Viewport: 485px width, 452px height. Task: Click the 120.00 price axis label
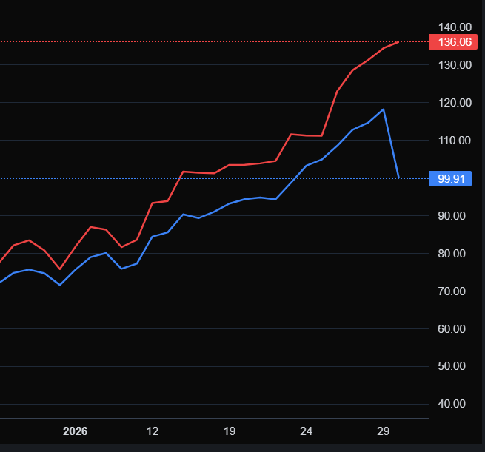(455, 103)
